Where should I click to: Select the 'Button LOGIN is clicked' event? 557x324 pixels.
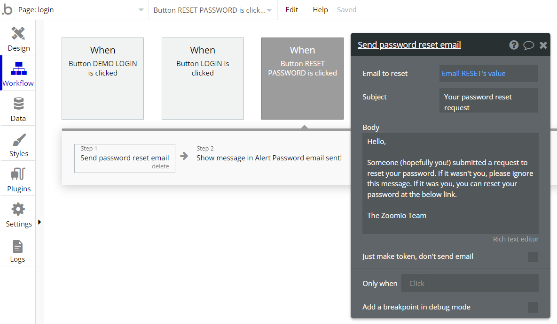[203, 78]
